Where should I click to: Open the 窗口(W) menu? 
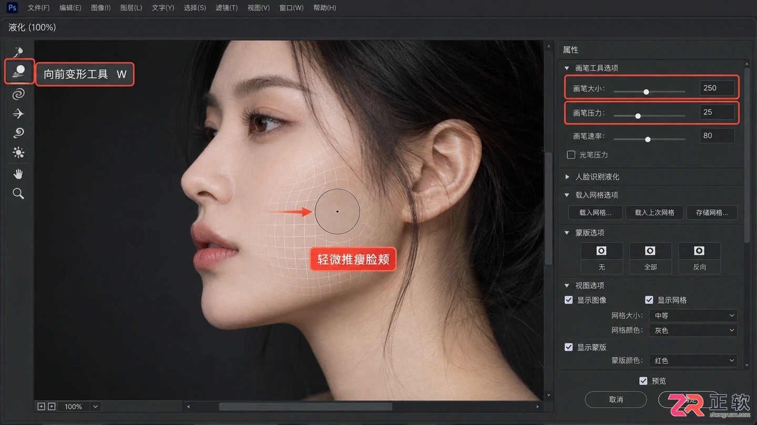point(291,8)
